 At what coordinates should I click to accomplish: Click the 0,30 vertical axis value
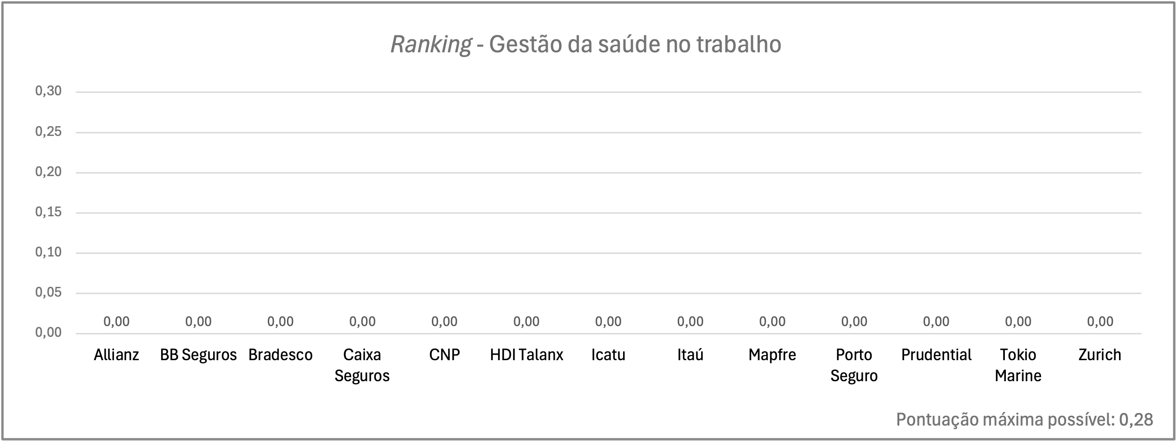(x=49, y=91)
